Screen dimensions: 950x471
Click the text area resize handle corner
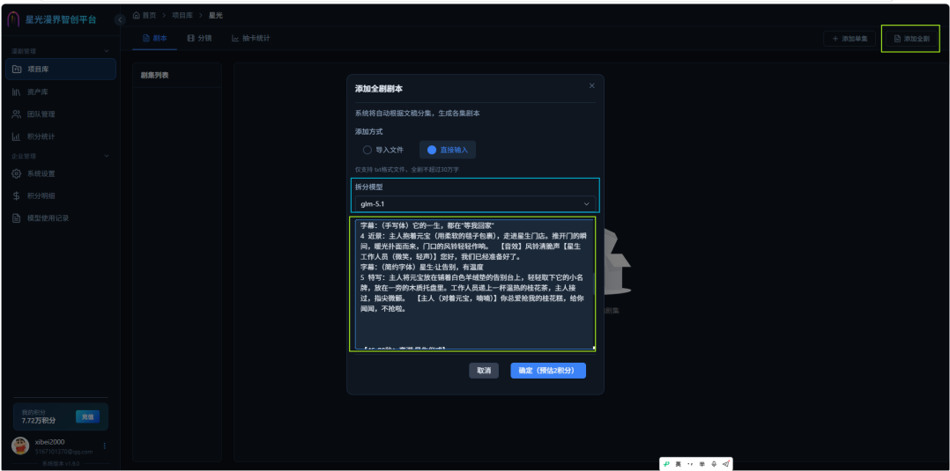point(593,348)
